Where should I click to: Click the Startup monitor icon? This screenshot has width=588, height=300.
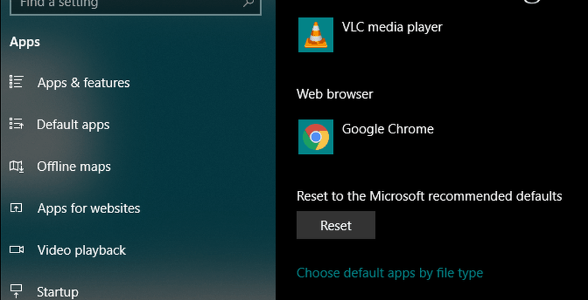(x=16, y=291)
